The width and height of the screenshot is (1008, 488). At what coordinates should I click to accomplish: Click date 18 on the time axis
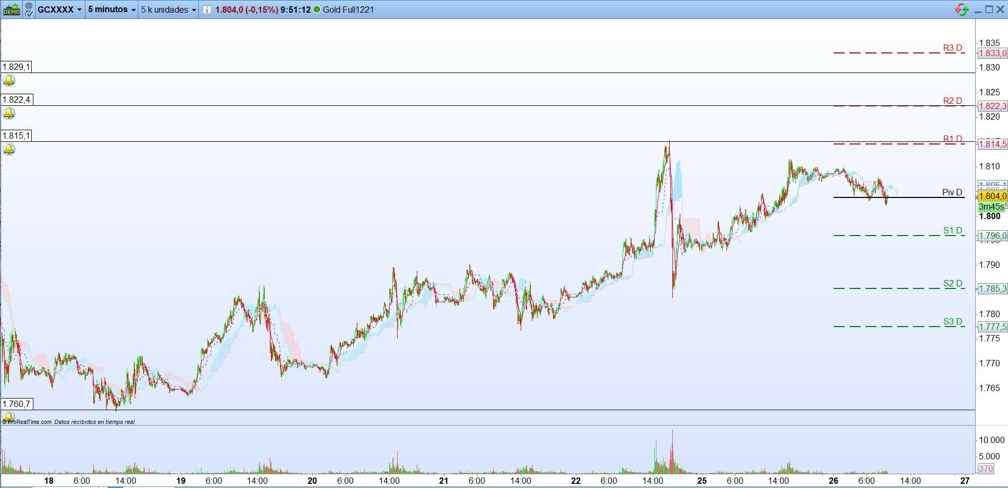click(x=49, y=481)
